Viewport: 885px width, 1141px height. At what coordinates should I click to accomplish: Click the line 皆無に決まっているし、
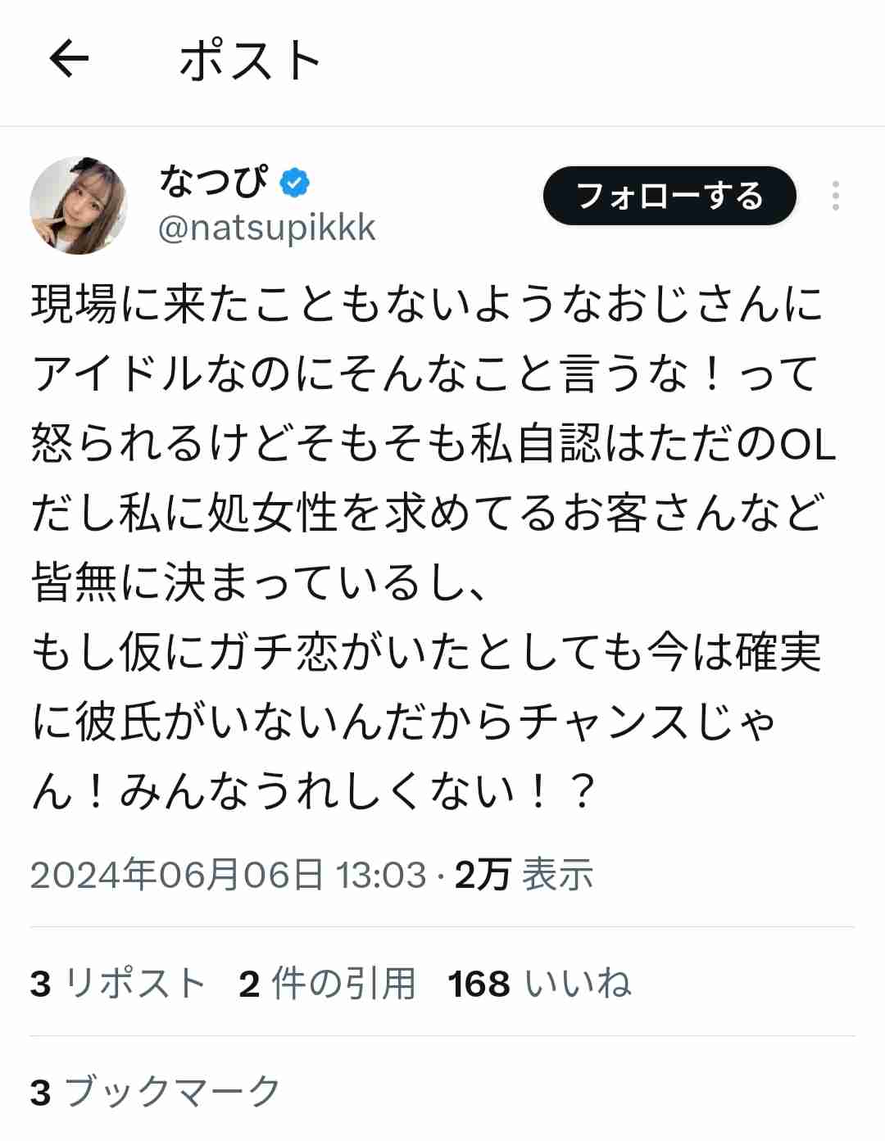259,583
